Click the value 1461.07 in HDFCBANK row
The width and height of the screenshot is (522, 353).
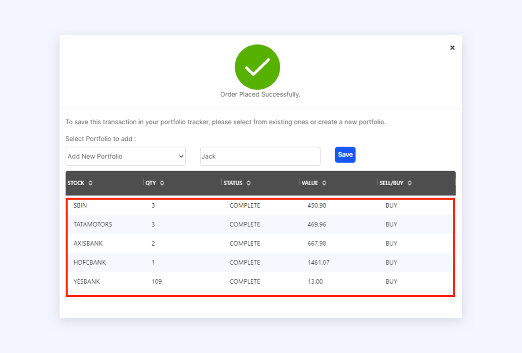[319, 262]
